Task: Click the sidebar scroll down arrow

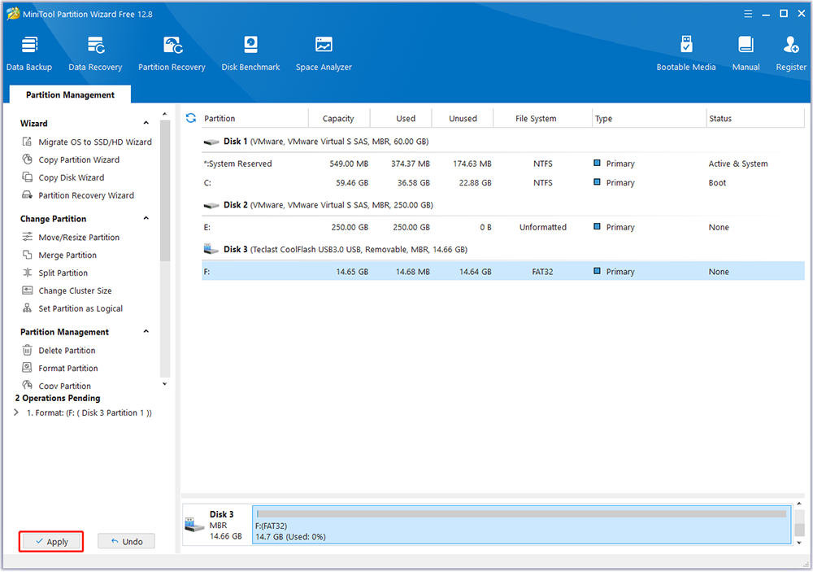Action: (x=165, y=385)
